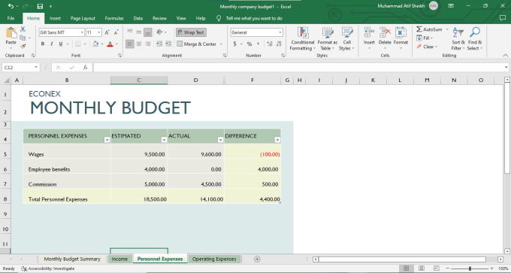Screen dimensions: 511x273
Task: Apply the fill color bucket
Action: click(x=95, y=44)
